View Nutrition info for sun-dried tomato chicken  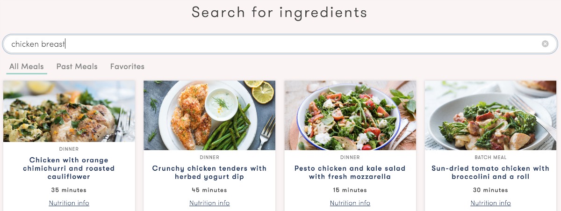click(x=490, y=203)
